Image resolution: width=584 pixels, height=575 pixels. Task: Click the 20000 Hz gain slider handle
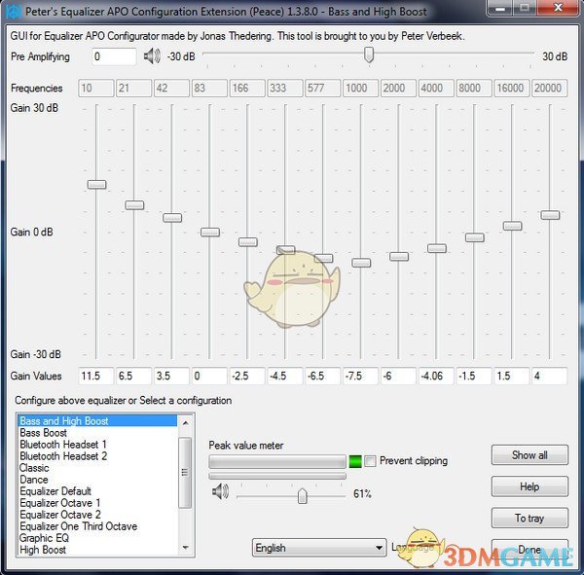click(x=550, y=215)
